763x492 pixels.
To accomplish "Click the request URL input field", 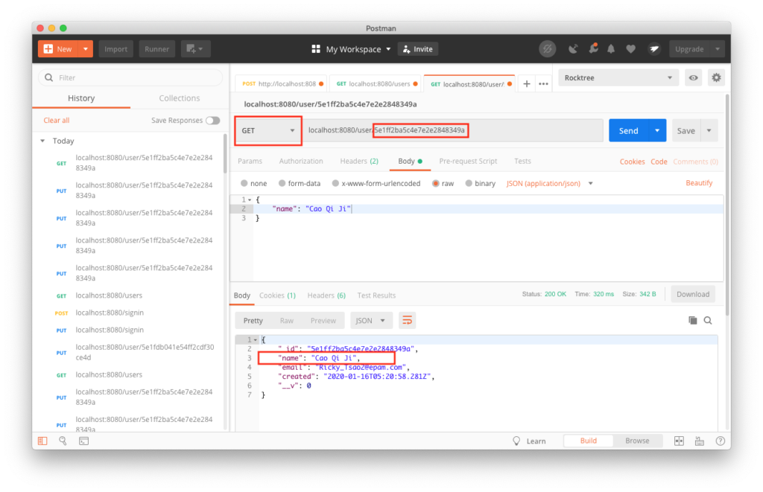I will tap(452, 130).
